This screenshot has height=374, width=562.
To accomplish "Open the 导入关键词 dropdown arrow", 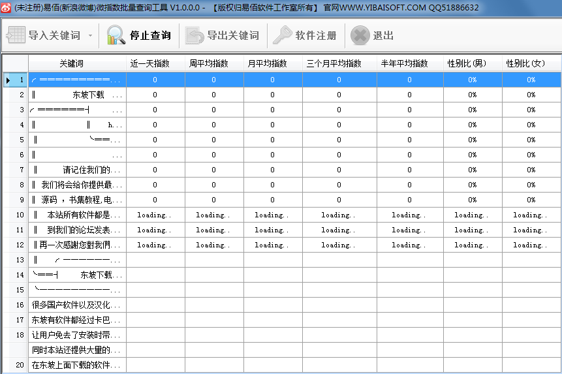I will tap(90, 35).
